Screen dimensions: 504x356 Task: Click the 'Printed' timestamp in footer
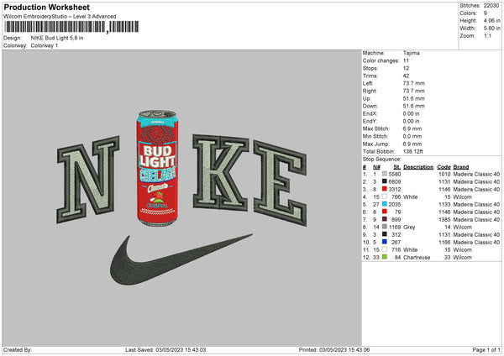pos(334,349)
